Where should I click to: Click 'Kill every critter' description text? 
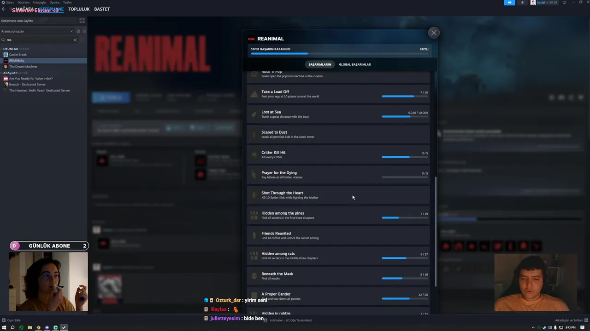click(x=271, y=157)
